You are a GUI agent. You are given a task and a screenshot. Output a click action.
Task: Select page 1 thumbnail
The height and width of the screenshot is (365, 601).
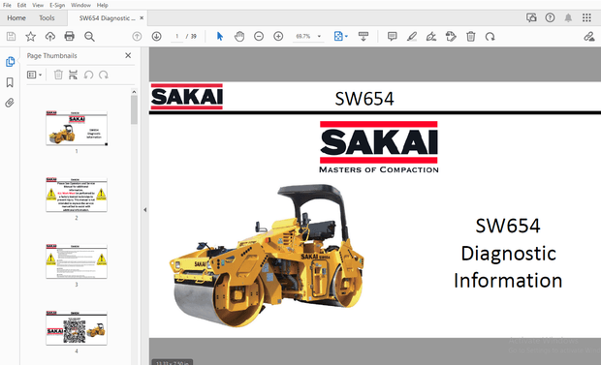tap(77, 129)
